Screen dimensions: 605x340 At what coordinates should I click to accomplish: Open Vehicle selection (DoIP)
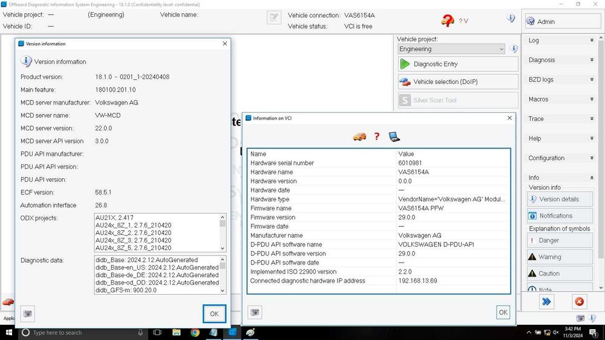pyautogui.click(x=458, y=82)
